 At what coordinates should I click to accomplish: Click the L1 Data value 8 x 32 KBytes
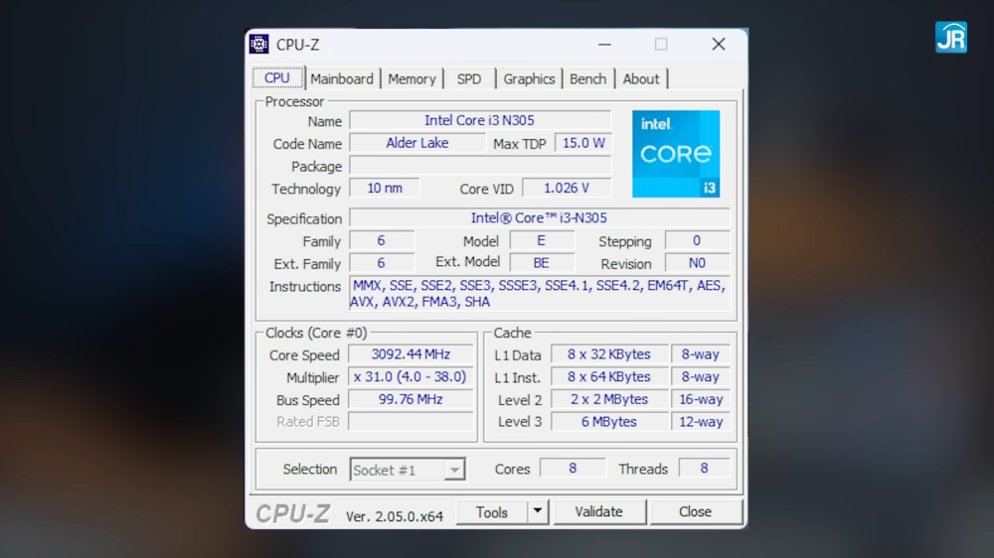(609, 354)
